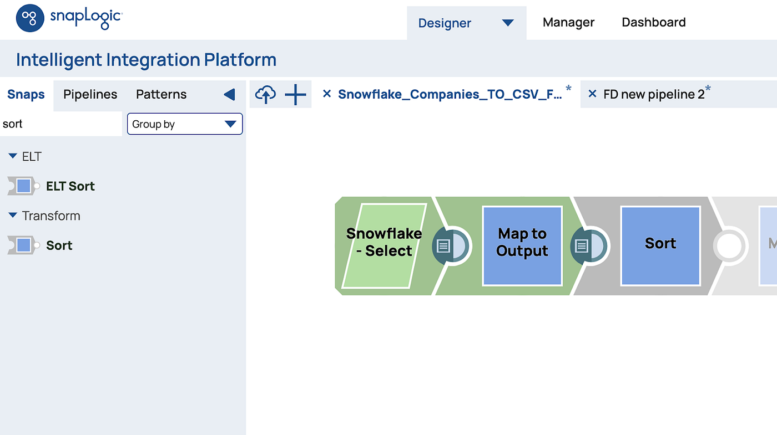Switch to the Pipelines tab
The image size is (777, 435).
[x=90, y=94]
